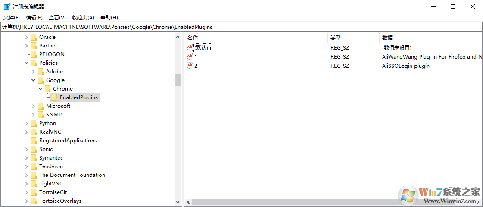483x207 pixels.
Task: Expand the Adobe tree node
Action: tap(34, 72)
